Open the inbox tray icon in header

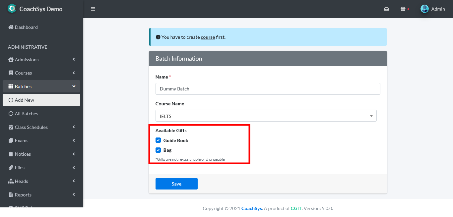(386, 9)
